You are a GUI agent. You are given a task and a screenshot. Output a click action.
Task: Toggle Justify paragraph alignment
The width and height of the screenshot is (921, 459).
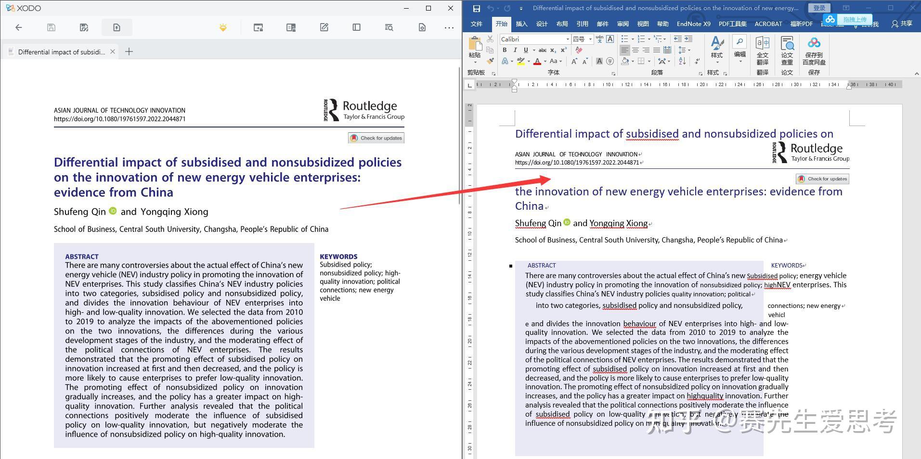(657, 50)
